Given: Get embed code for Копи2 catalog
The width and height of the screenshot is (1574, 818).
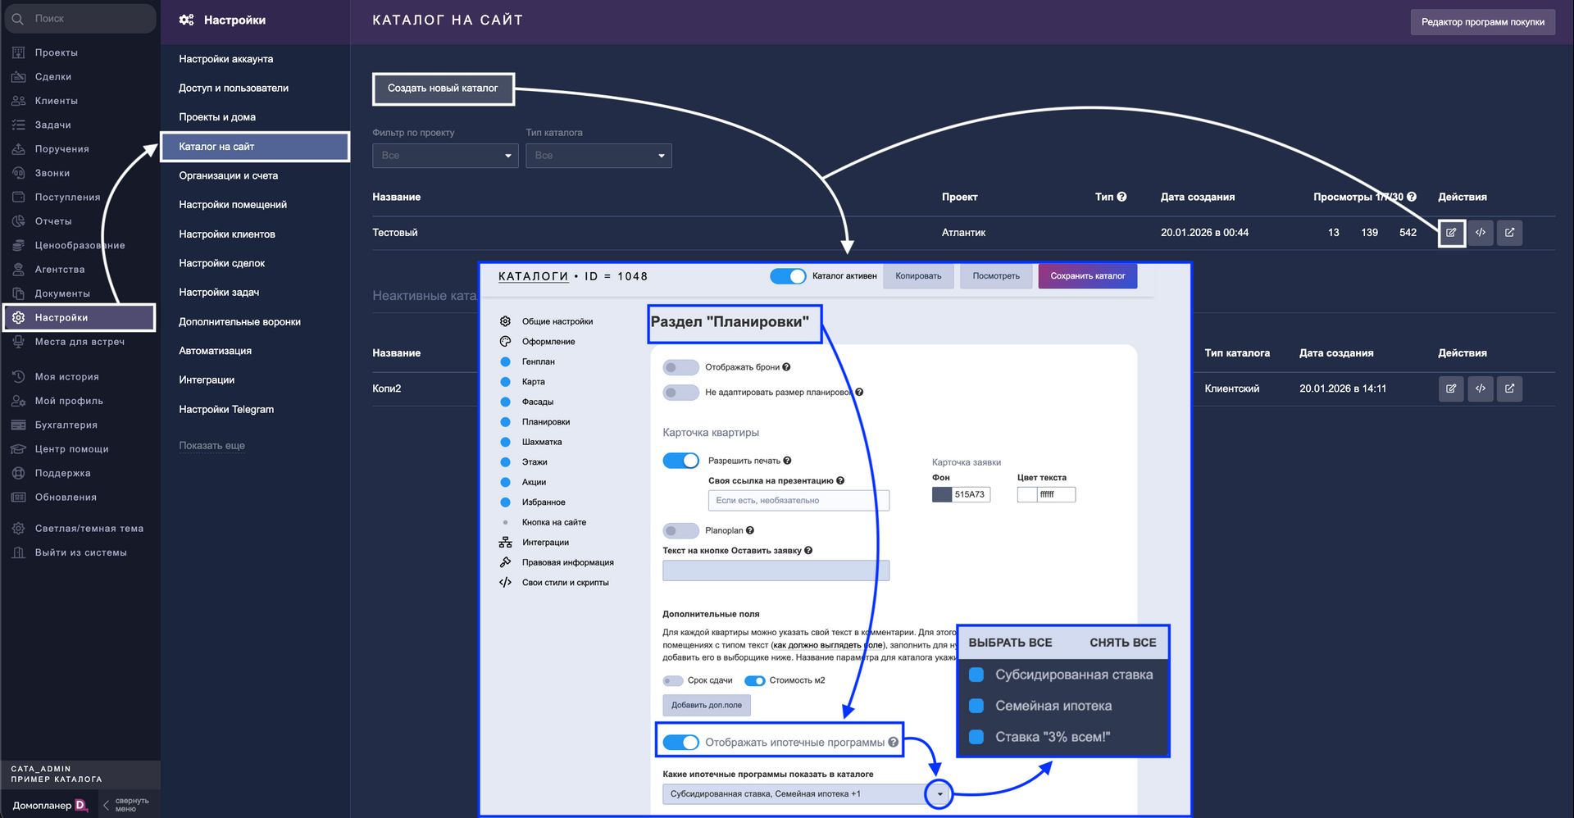Looking at the screenshot, I should click(1481, 389).
